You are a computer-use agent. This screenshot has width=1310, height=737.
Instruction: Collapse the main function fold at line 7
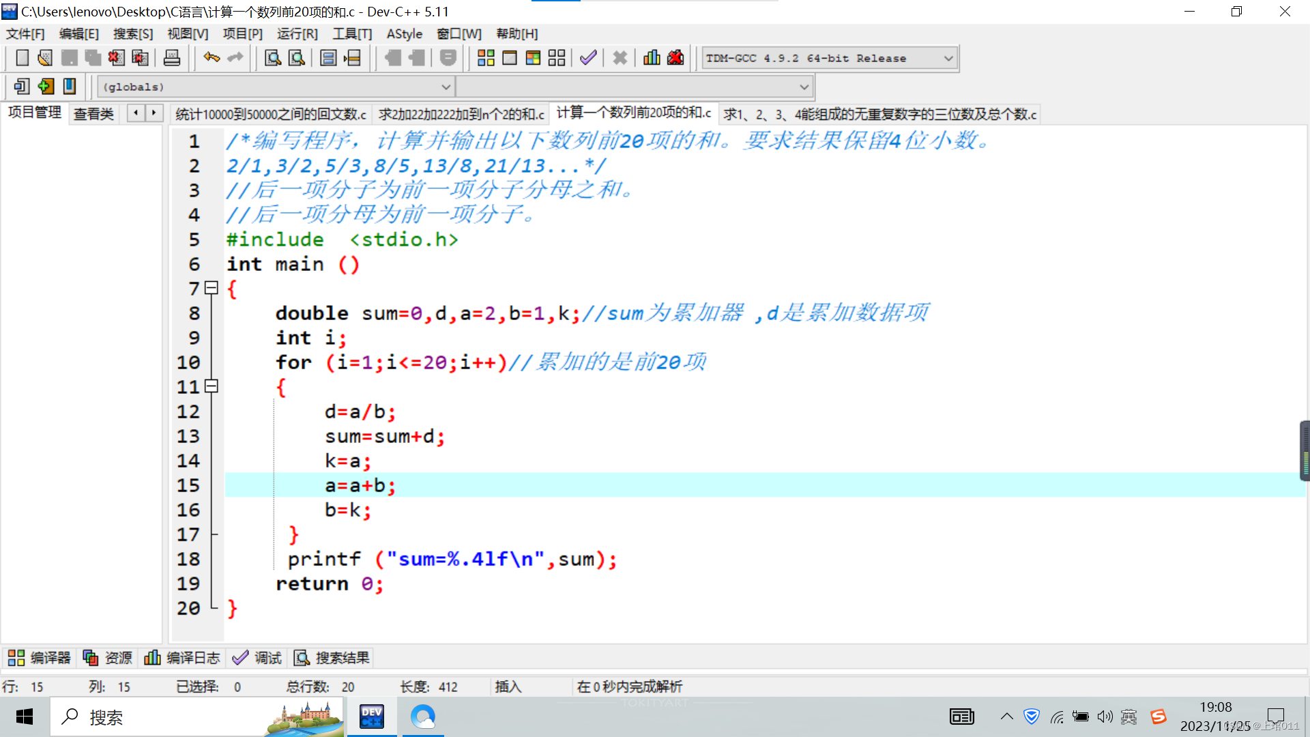coord(212,289)
